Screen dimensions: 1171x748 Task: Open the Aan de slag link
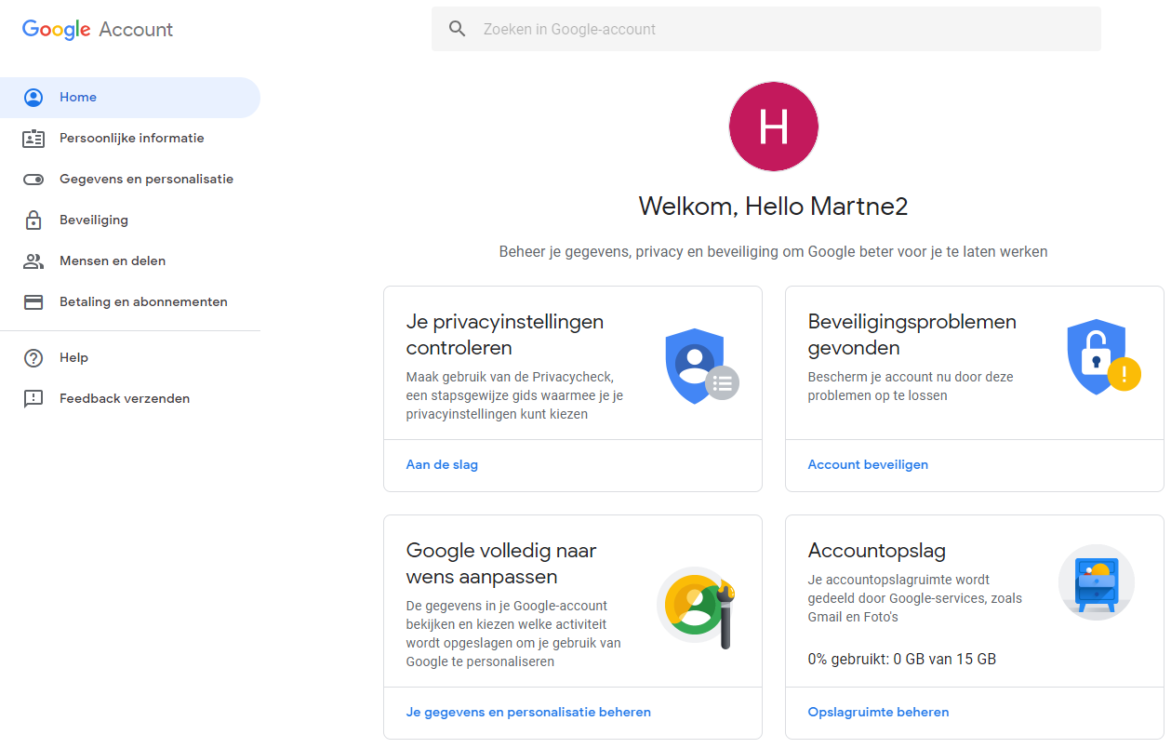click(442, 464)
